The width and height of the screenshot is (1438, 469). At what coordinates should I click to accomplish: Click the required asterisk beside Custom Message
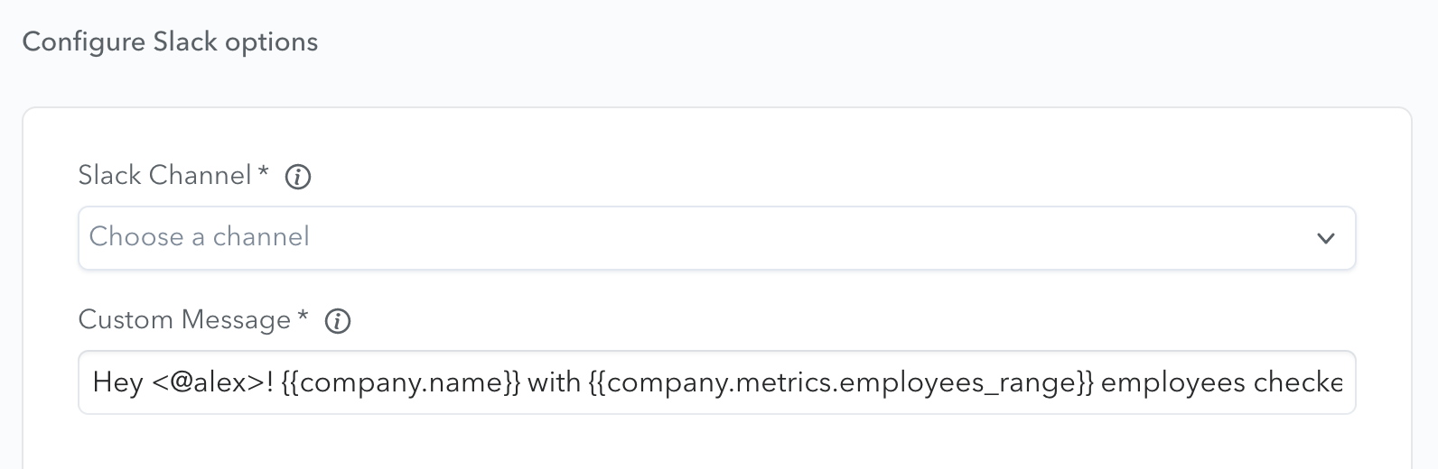coord(303,316)
